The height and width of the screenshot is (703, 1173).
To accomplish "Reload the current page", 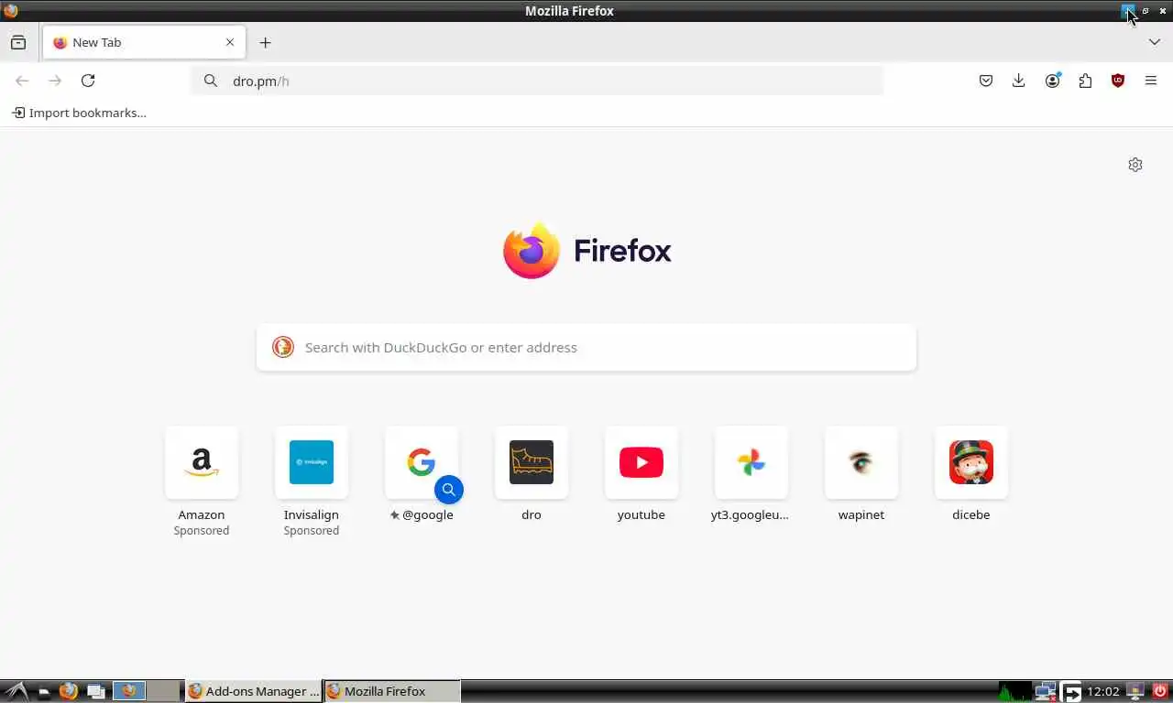I will click(88, 81).
